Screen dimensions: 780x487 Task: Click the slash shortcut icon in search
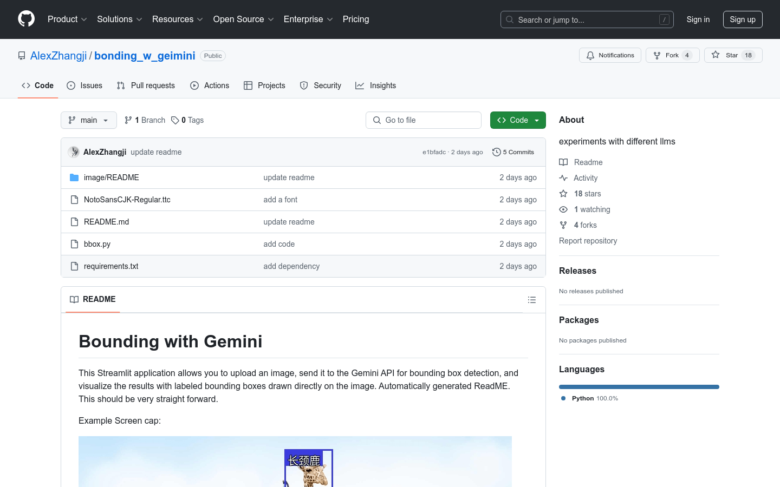(664, 19)
